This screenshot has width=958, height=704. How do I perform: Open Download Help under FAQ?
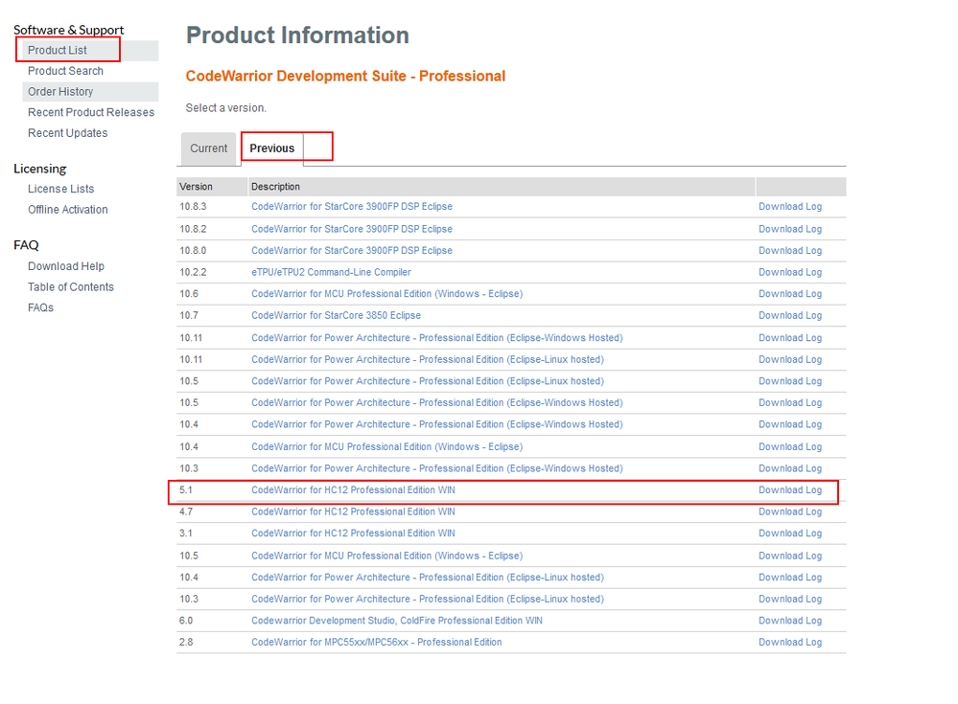click(66, 266)
